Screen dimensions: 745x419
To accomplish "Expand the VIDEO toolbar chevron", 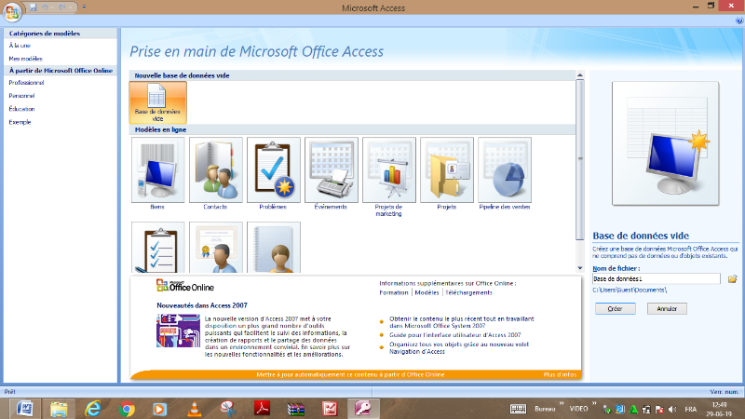I will [x=594, y=404].
